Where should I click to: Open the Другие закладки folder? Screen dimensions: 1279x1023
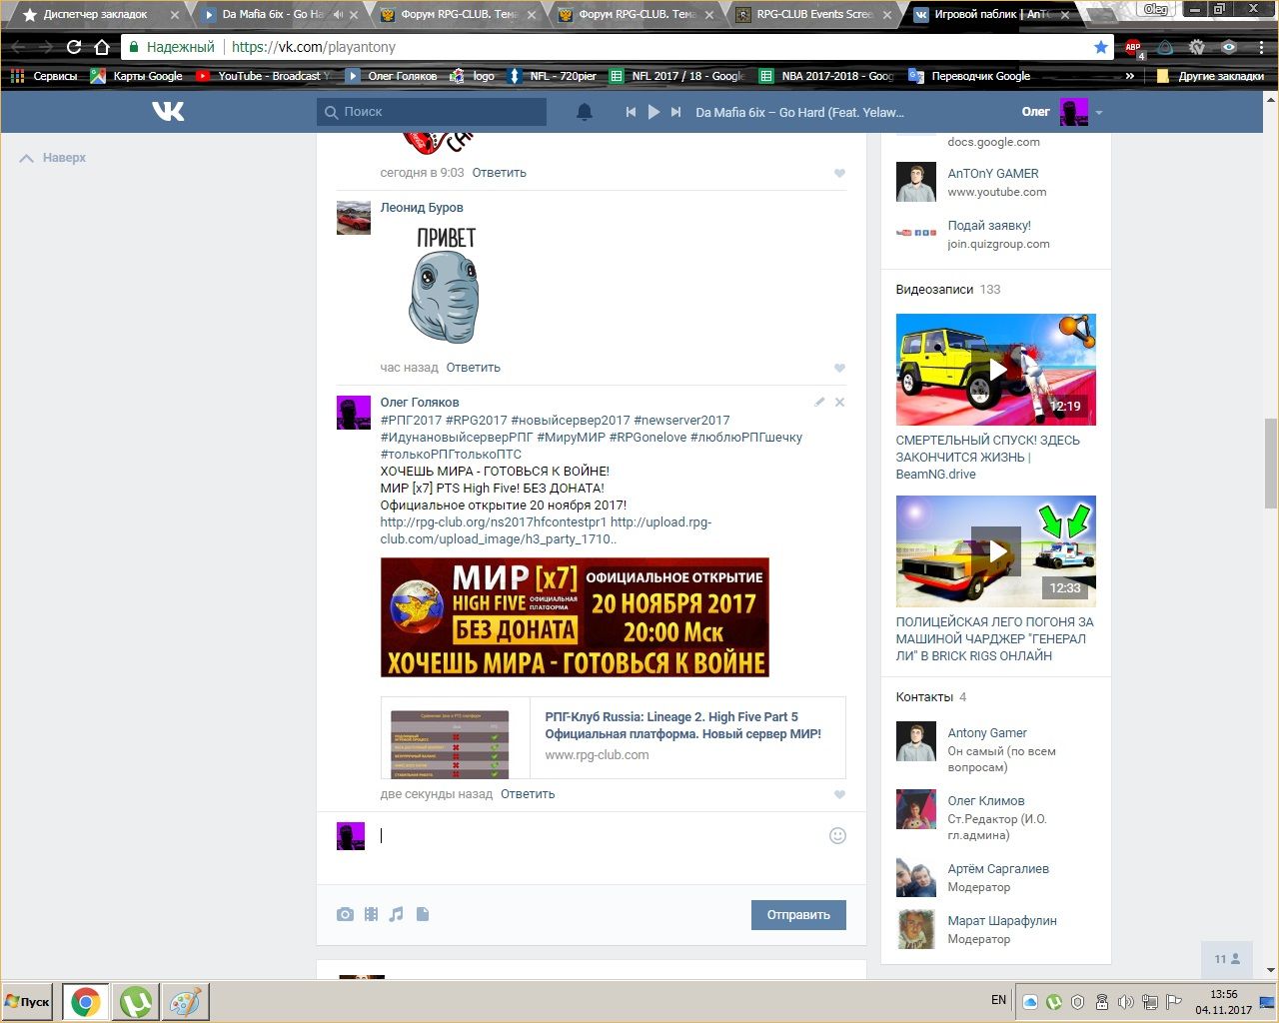click(x=1210, y=76)
